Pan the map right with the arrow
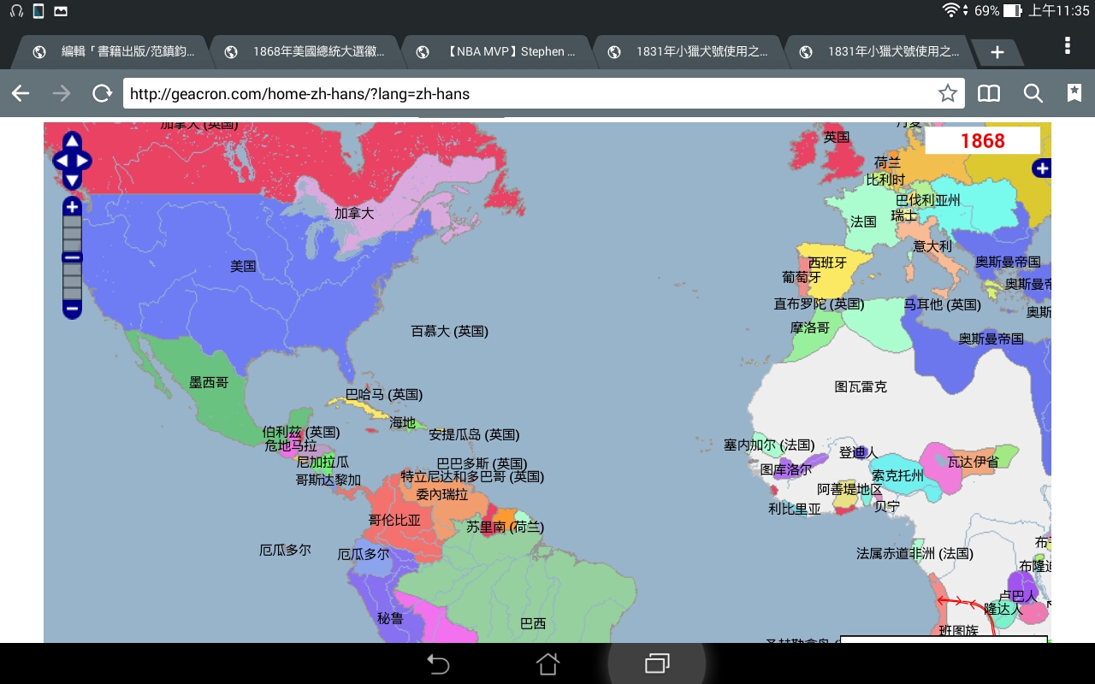 [83, 161]
